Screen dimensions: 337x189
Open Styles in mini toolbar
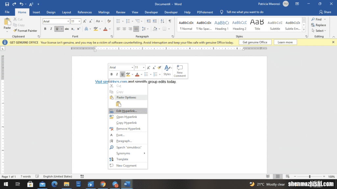coord(167,71)
